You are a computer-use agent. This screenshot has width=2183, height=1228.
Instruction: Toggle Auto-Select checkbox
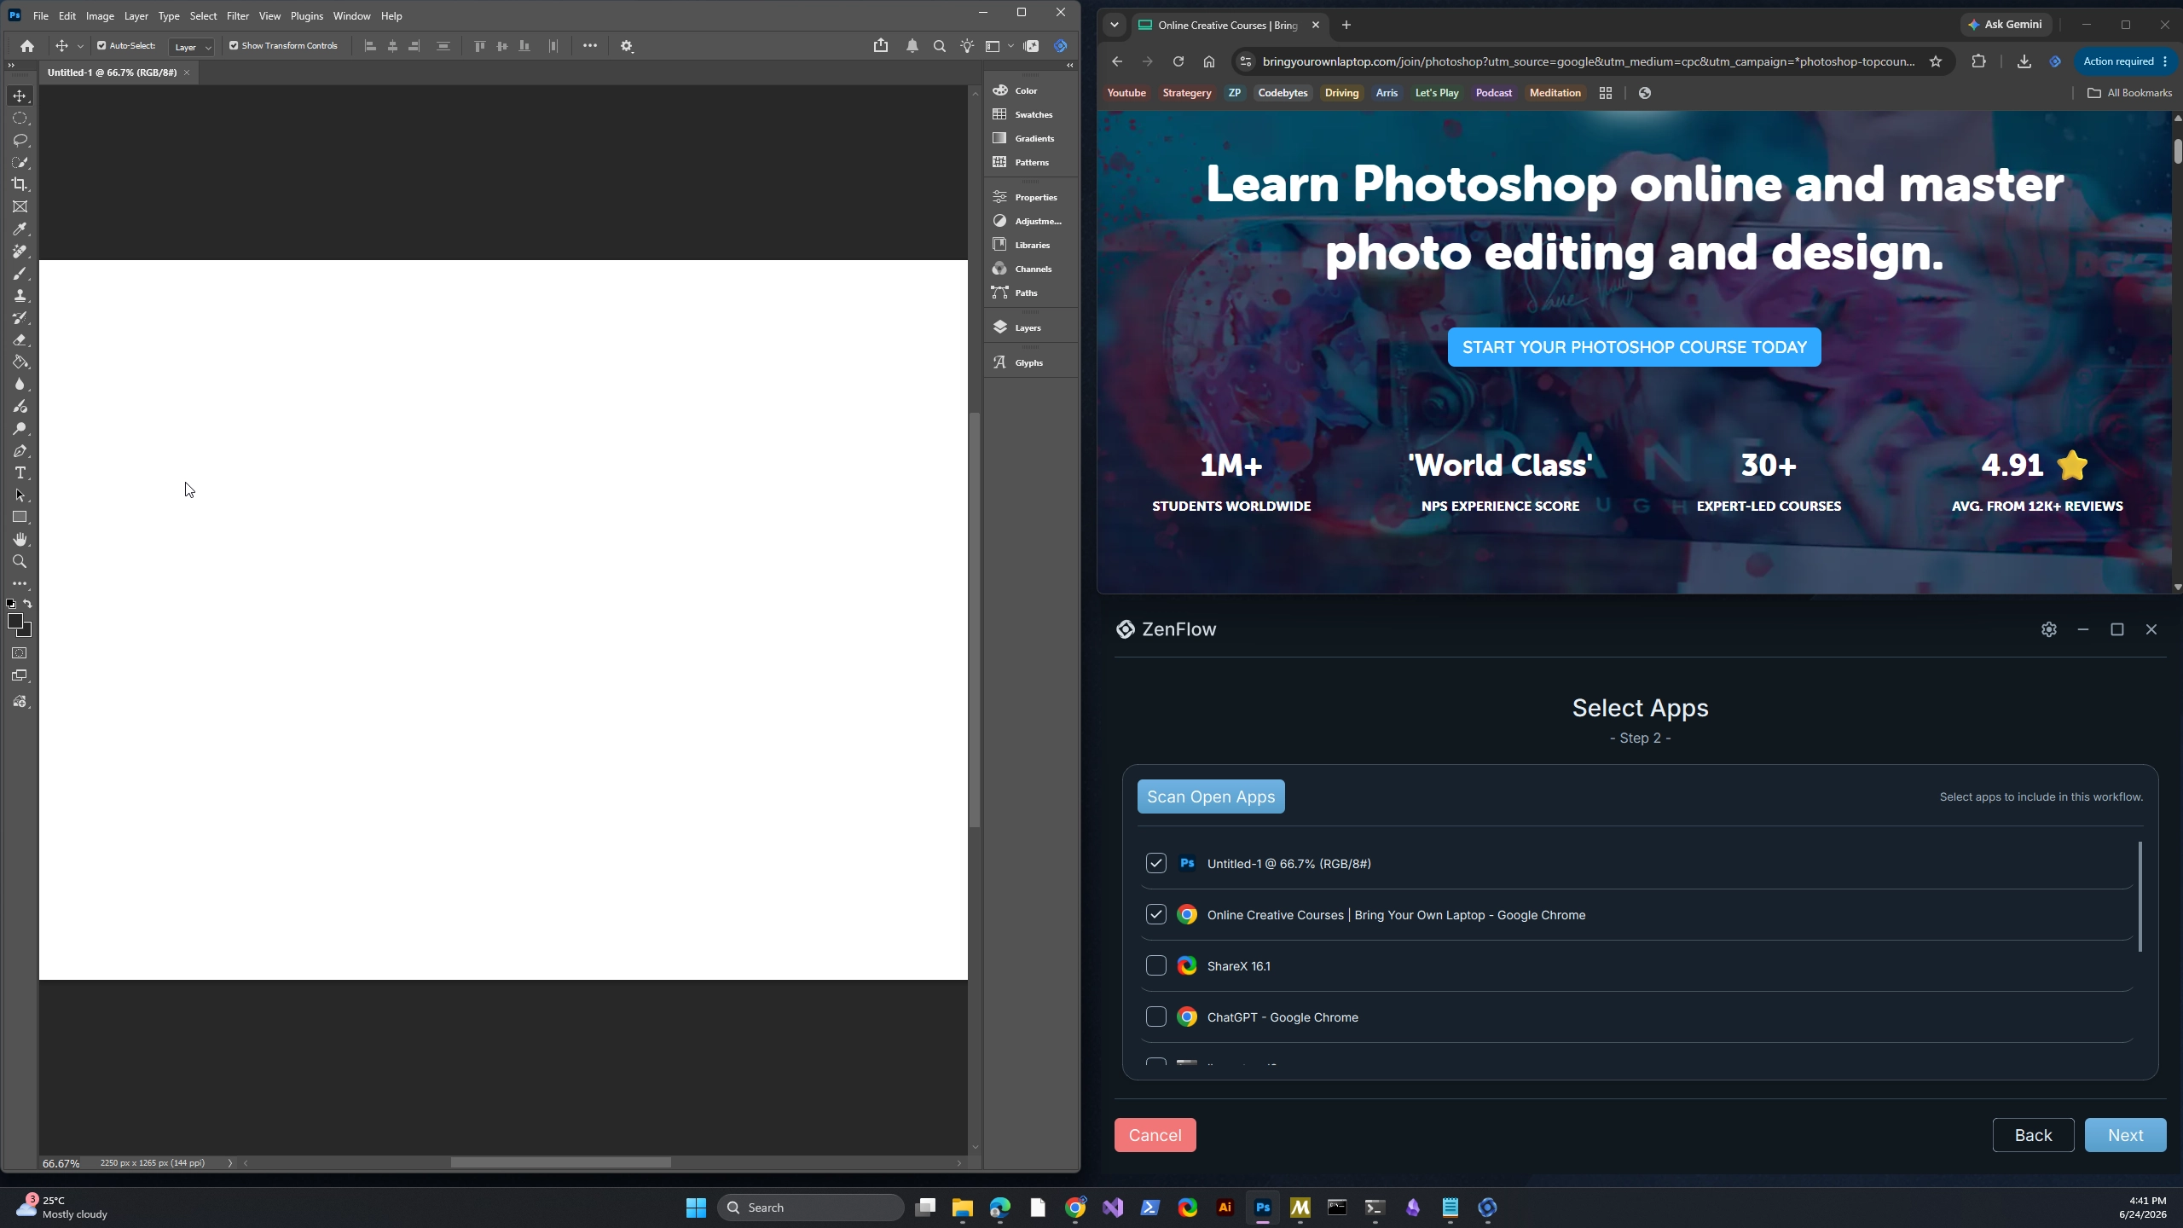(101, 46)
